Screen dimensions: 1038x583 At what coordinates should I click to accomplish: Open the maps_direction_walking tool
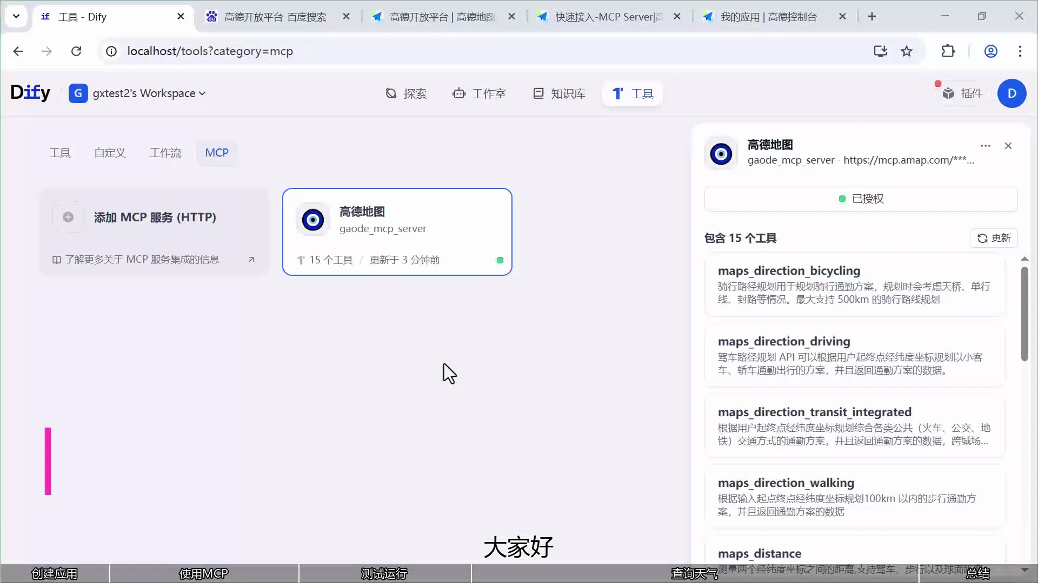click(x=854, y=497)
